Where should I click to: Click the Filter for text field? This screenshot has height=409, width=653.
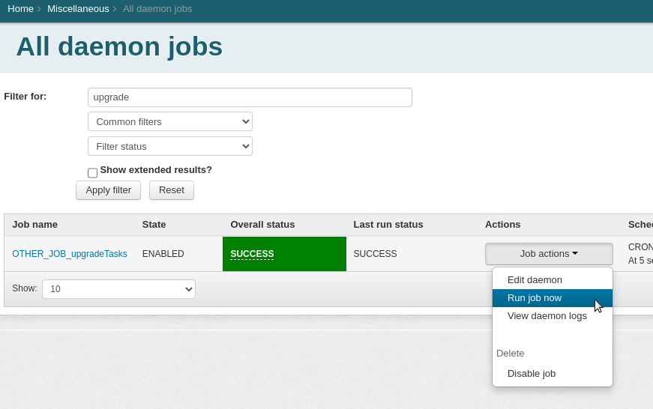(x=250, y=97)
